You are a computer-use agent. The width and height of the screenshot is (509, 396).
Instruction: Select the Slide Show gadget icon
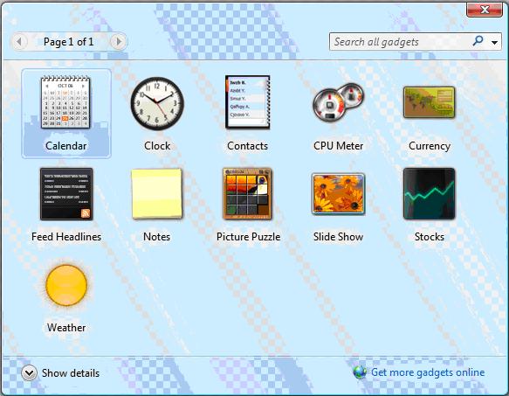[x=338, y=194]
